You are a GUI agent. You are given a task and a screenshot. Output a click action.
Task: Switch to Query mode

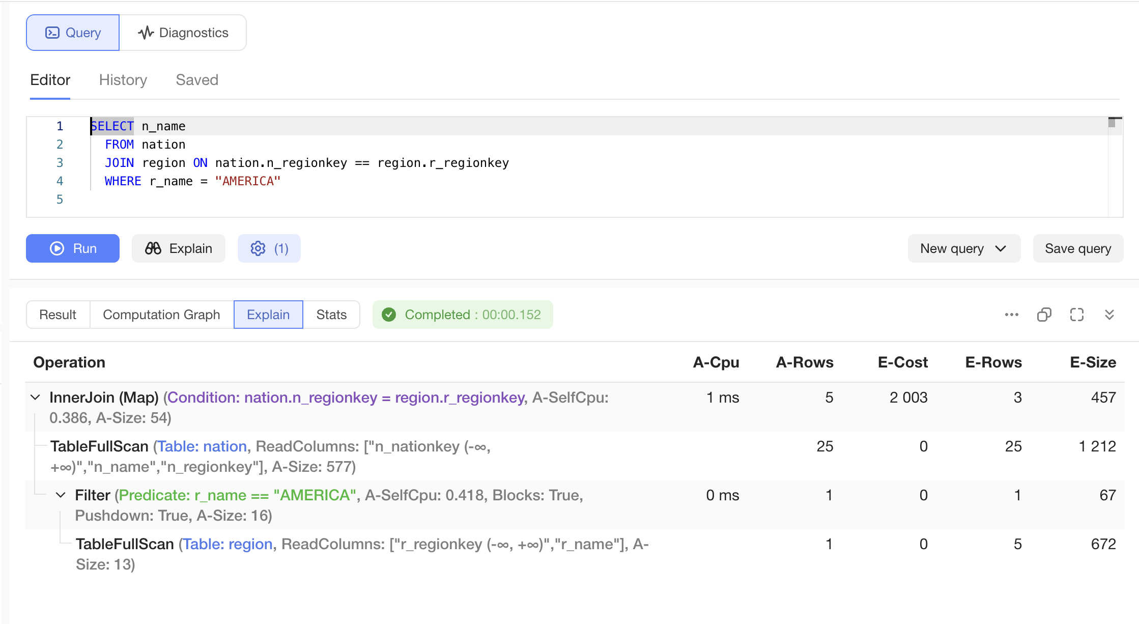click(73, 33)
